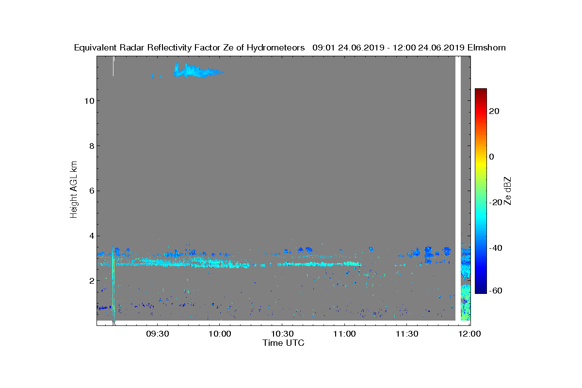582x388 pixels.
Task: Click the 11:00 time tick label
Action: click(x=345, y=334)
